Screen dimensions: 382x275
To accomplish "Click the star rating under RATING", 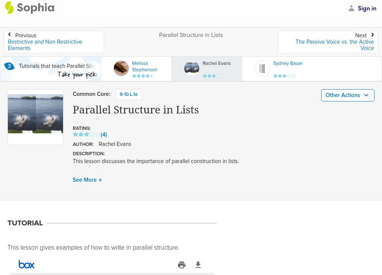I will tap(86, 135).
